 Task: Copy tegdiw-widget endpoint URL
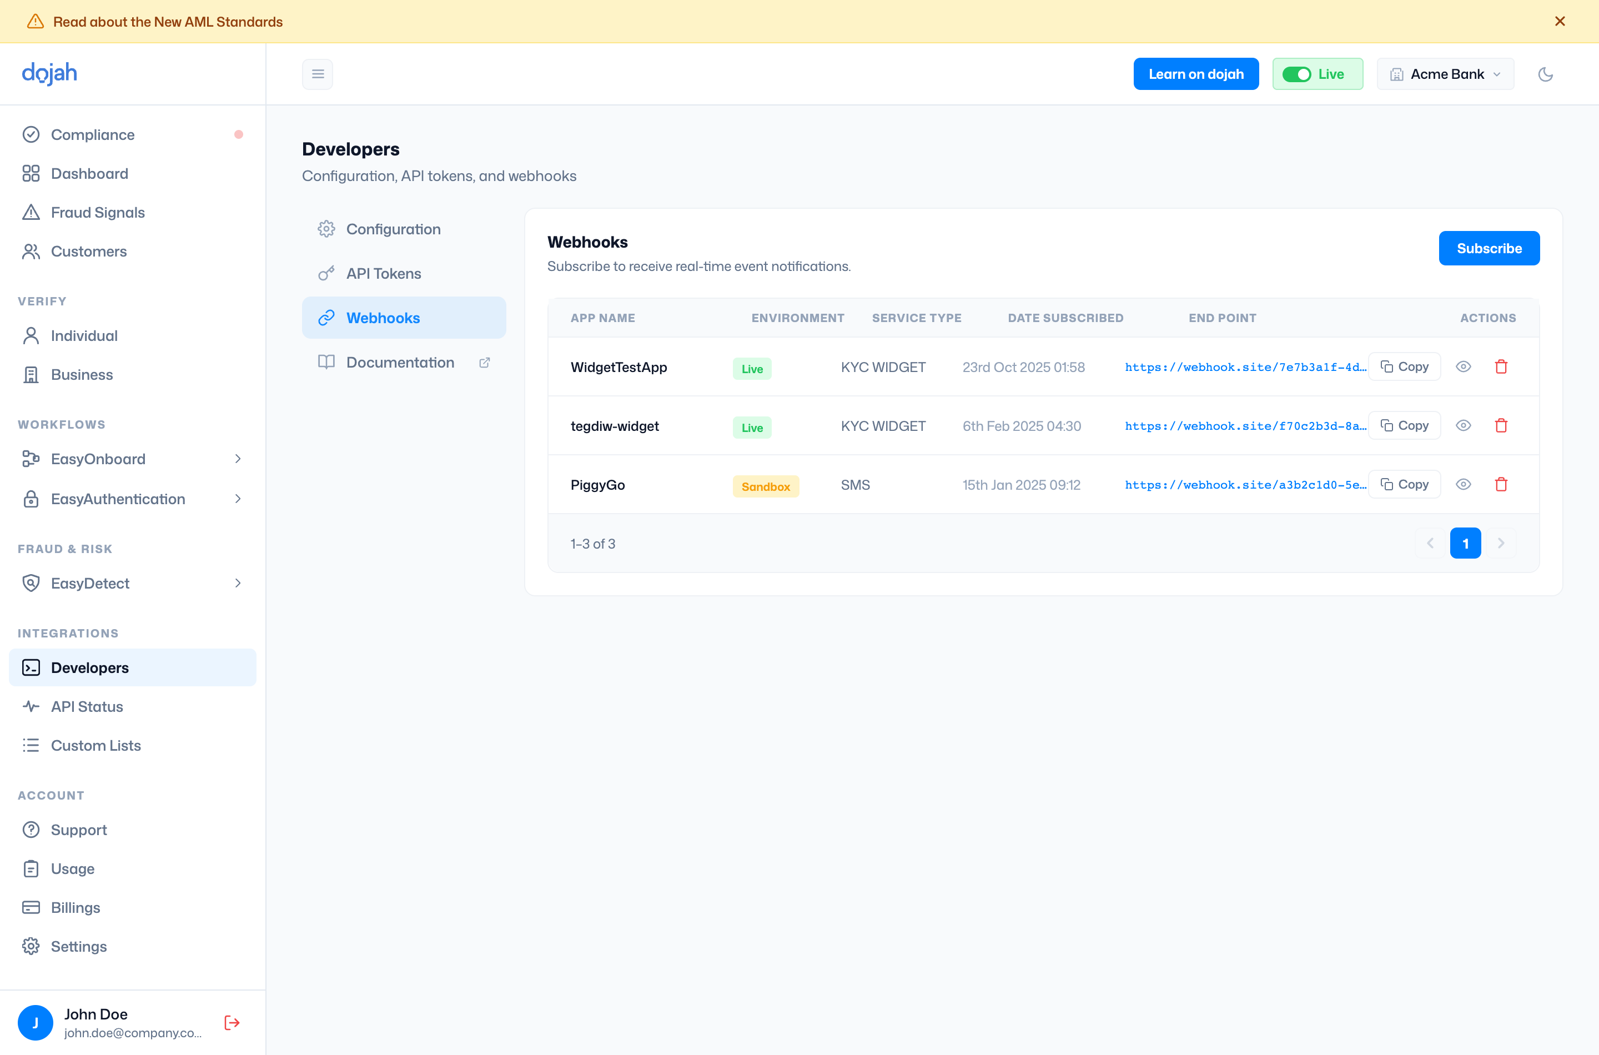1404,425
